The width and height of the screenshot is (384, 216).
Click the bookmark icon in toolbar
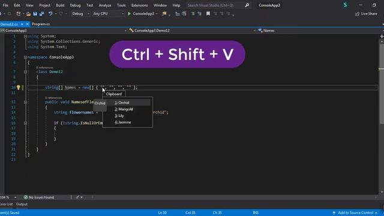coord(208,14)
